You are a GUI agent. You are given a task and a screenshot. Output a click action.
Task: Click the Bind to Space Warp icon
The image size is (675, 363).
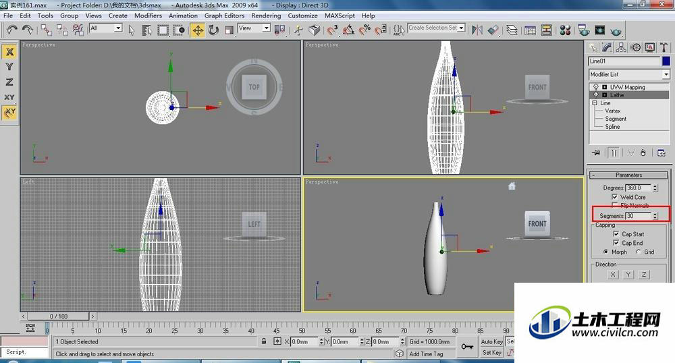(78, 30)
